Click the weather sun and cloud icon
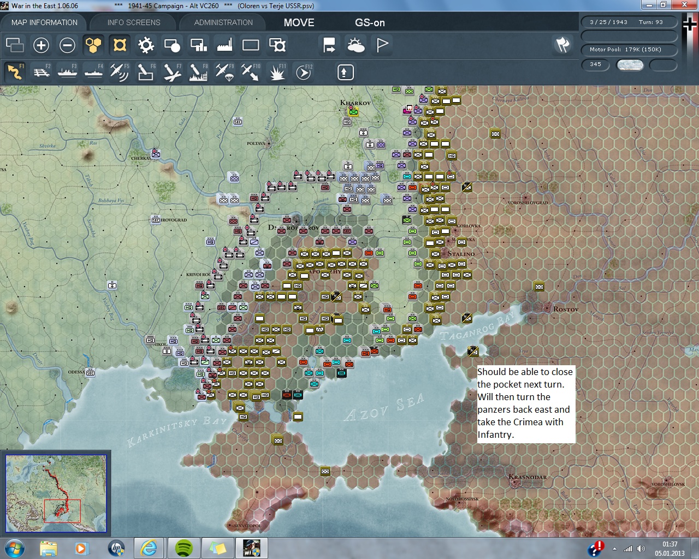Viewport: 699px width, 559px height. (x=356, y=45)
